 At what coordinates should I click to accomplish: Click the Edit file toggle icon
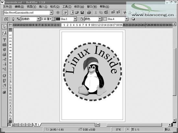click(x=65, y=13)
